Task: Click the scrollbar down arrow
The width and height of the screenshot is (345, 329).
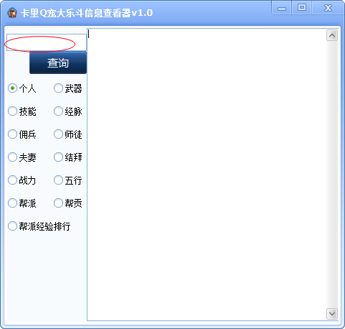Action: pos(332,313)
